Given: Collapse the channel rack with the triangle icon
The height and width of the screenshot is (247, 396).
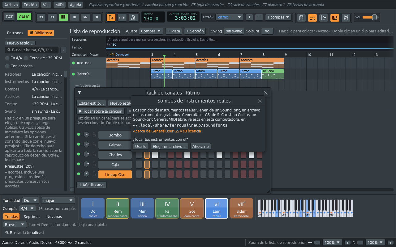Looking at the screenshot, I should point(79,92).
